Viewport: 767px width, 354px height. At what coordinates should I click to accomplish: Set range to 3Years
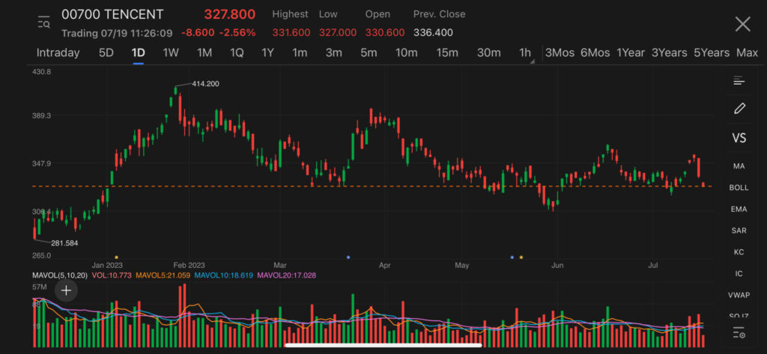coord(669,53)
